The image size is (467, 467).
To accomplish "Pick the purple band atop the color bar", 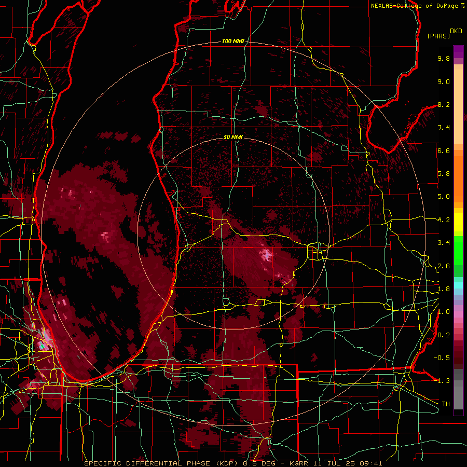I will [x=458, y=52].
